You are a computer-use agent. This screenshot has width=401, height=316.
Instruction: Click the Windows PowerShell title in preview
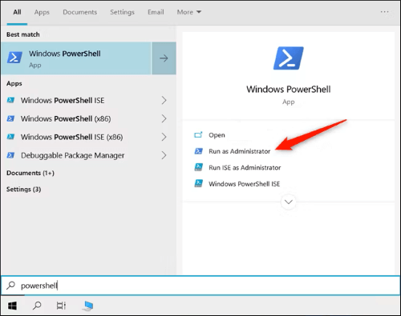(x=288, y=89)
